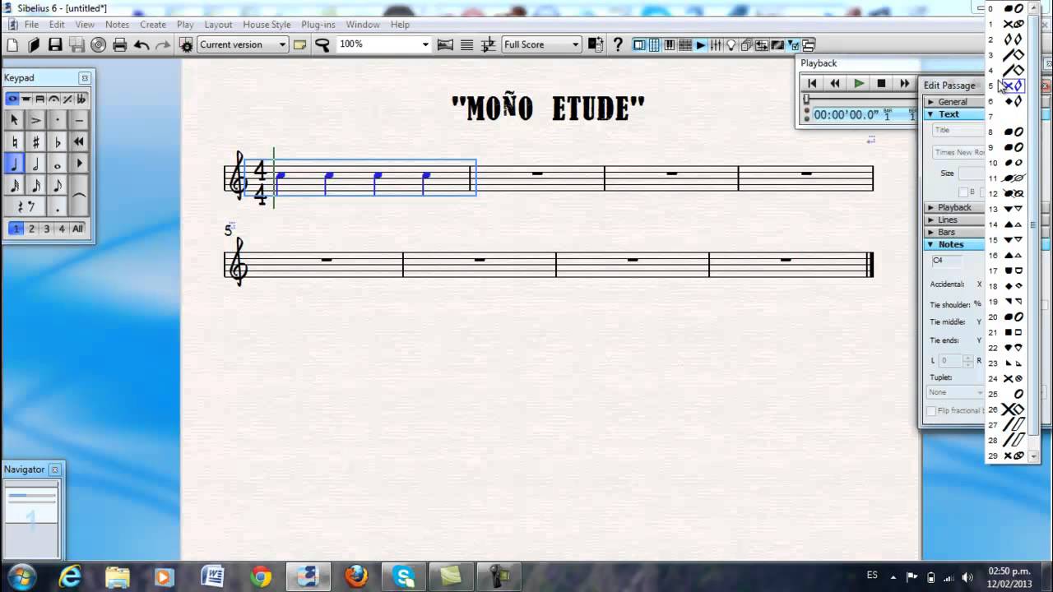Image resolution: width=1053 pixels, height=592 pixels.
Task: Select the tenuto line on the Keypad
Action: 79,120
